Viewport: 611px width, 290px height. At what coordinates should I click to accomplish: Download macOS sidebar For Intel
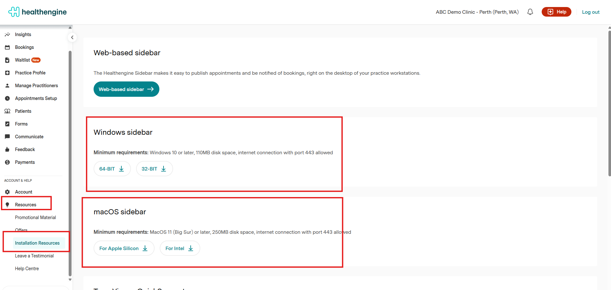coord(179,248)
